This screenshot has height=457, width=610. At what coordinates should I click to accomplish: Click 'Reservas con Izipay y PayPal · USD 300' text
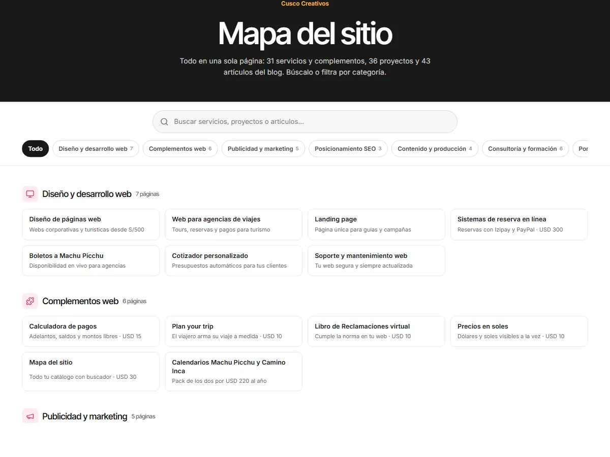(510, 230)
